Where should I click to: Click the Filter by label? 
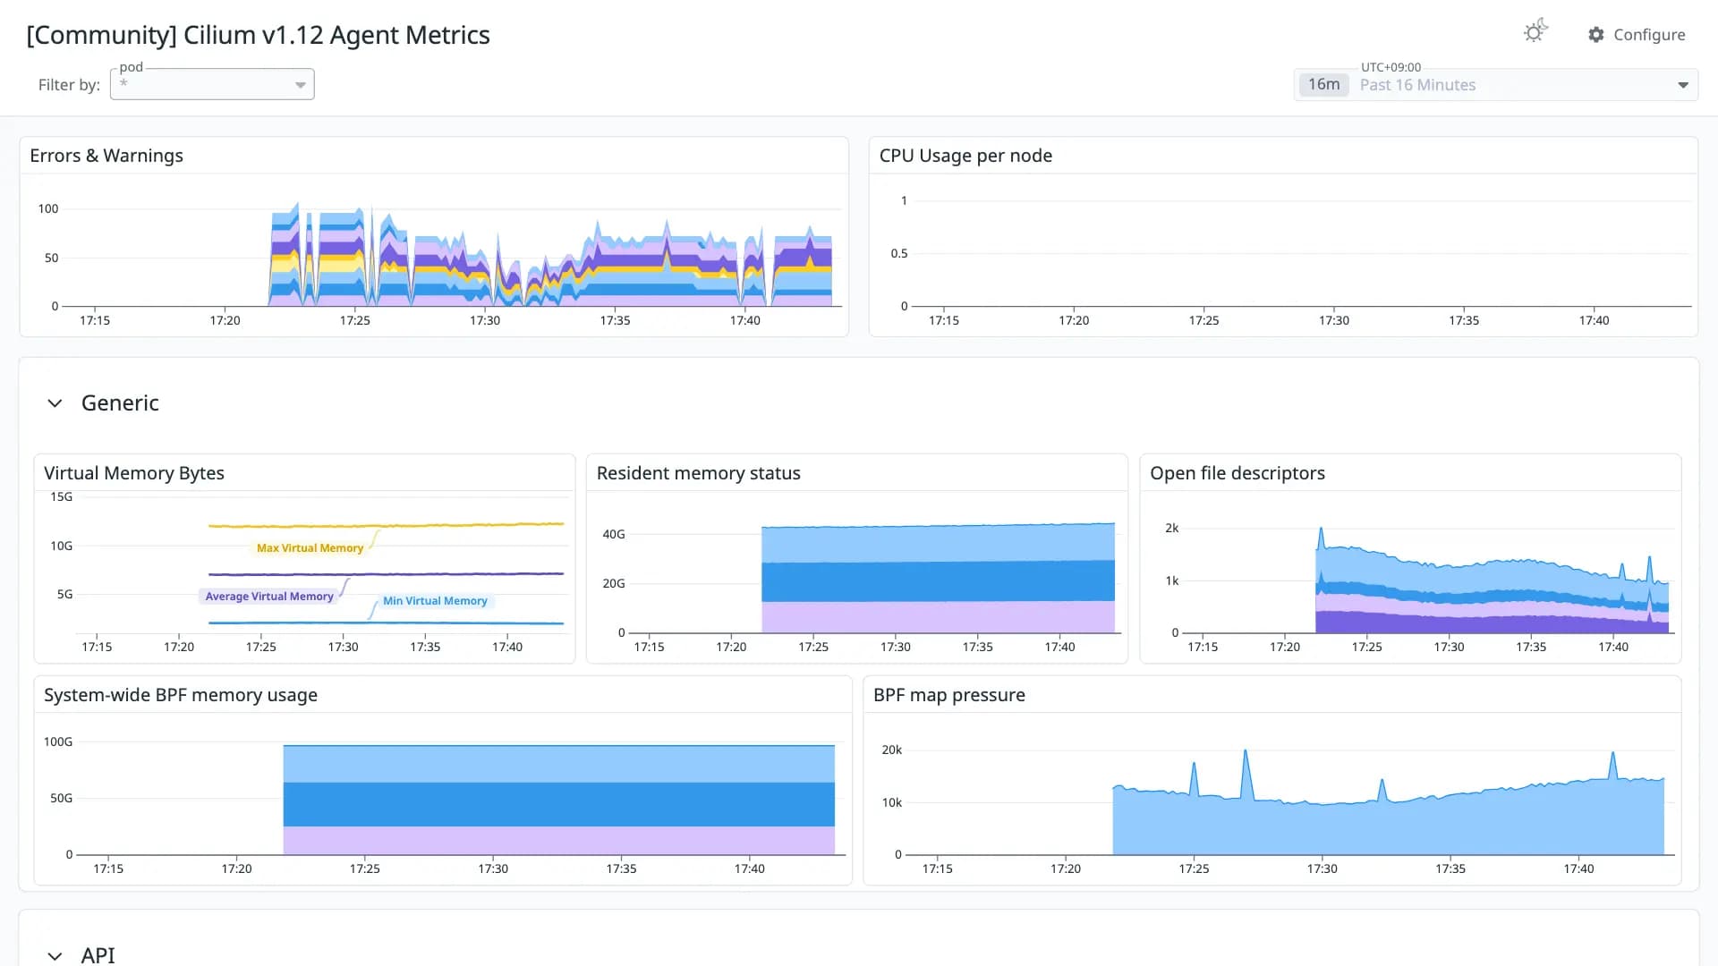(x=69, y=85)
